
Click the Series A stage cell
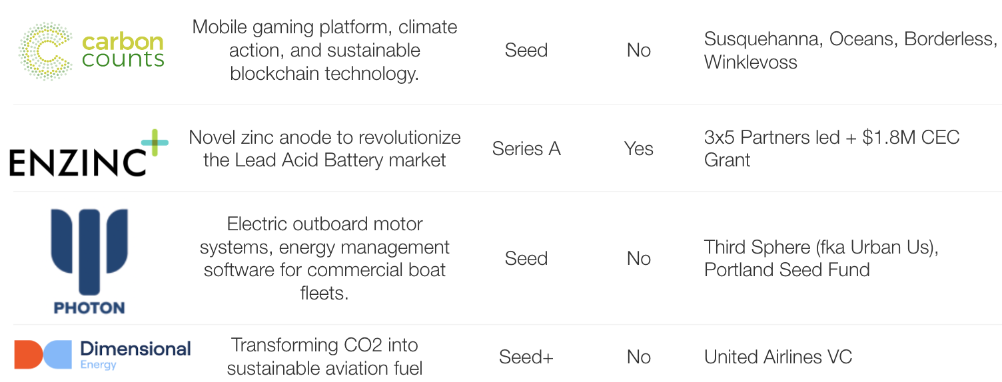tap(526, 148)
